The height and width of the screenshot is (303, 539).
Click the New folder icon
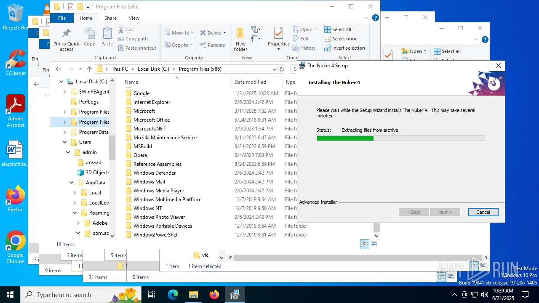240,39
